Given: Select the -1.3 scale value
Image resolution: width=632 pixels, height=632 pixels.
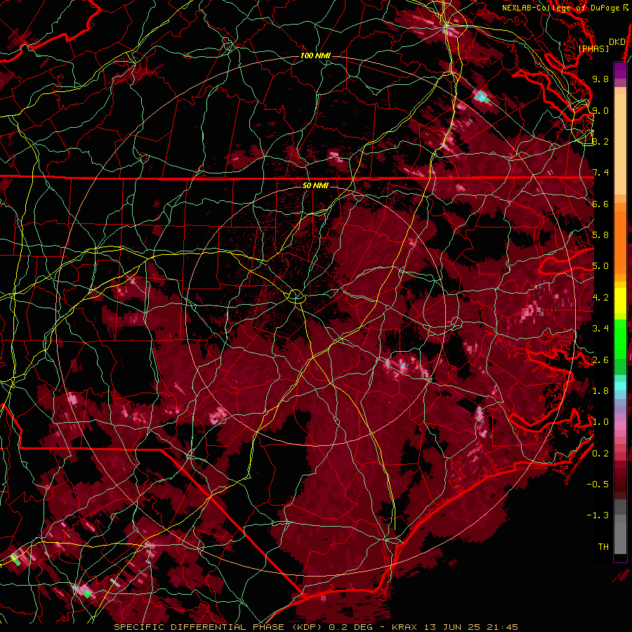Looking at the screenshot, I should click(x=598, y=515).
